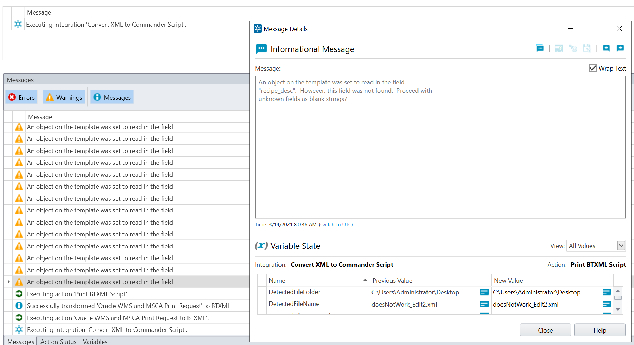Click the 'switch to UTC' link

tap(336, 224)
